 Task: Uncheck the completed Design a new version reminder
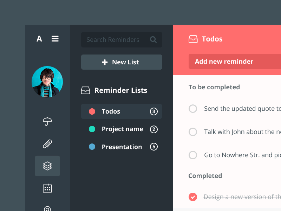(193, 197)
